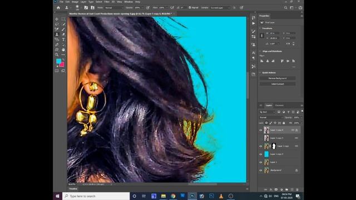Toggle Quick Mask mode icon

(x=57, y=71)
